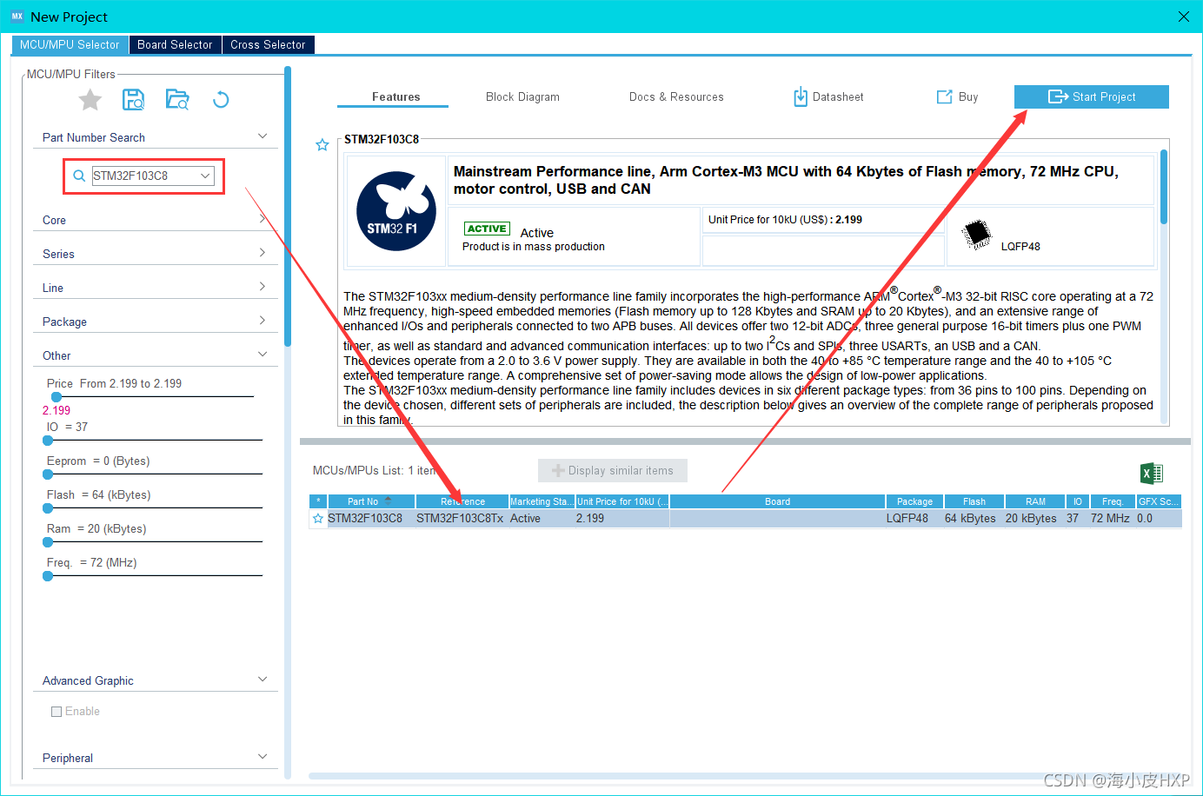Adjust the Eeprom slider handle
Viewport: 1203px width, 796px height.
coord(48,474)
